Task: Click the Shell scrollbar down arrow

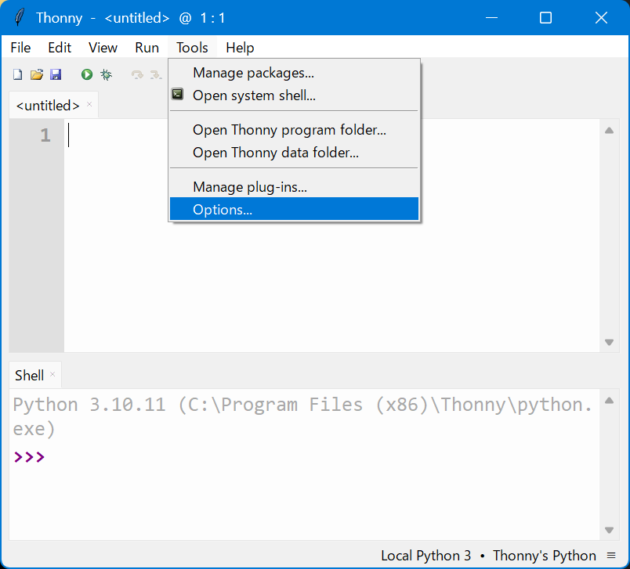Action: tap(609, 530)
